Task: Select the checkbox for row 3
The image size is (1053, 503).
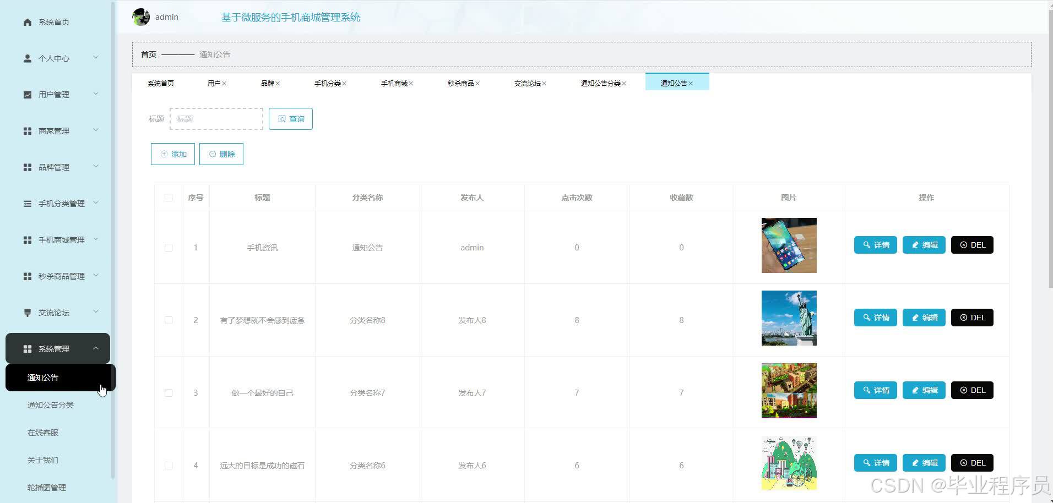Action: click(169, 393)
